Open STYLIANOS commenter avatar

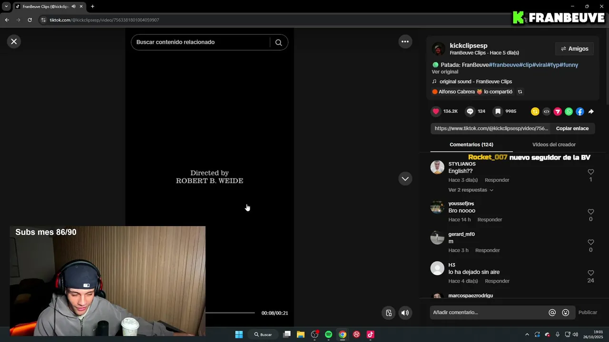tap(437, 167)
